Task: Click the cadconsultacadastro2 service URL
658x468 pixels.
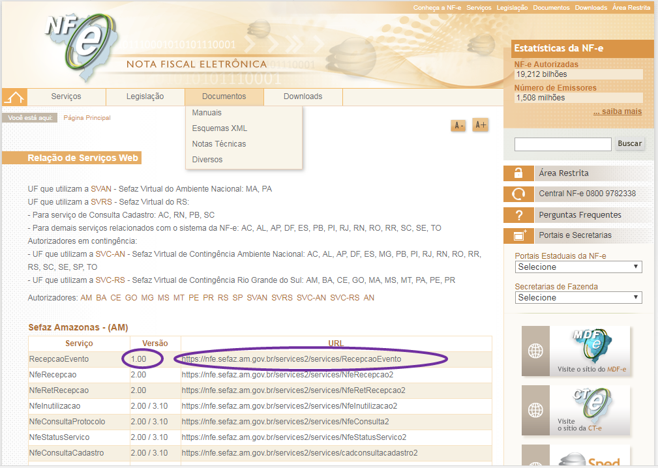Action: point(299,453)
